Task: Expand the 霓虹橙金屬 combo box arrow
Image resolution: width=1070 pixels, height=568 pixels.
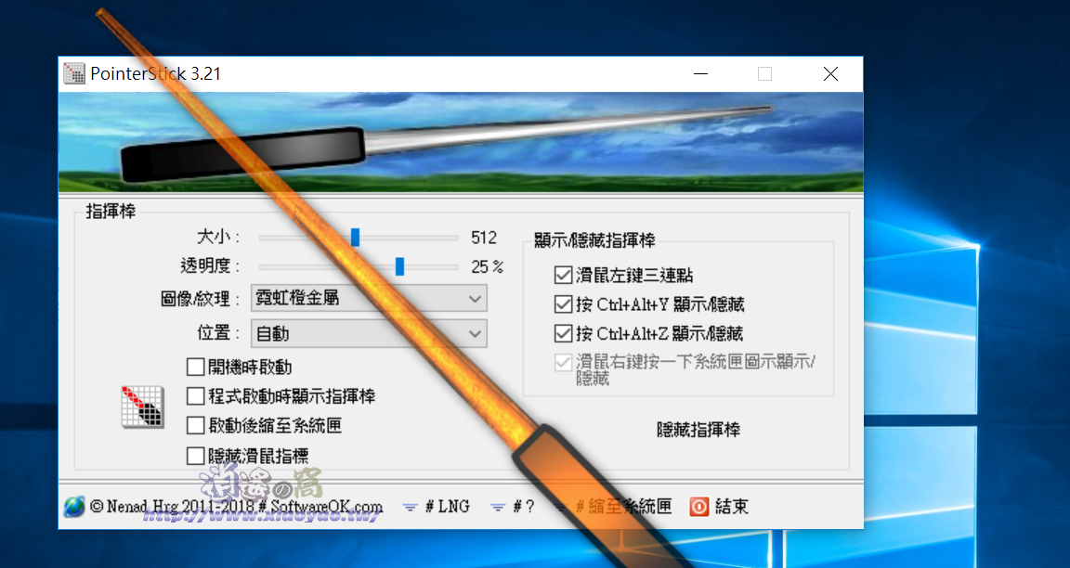Action: pos(477,298)
